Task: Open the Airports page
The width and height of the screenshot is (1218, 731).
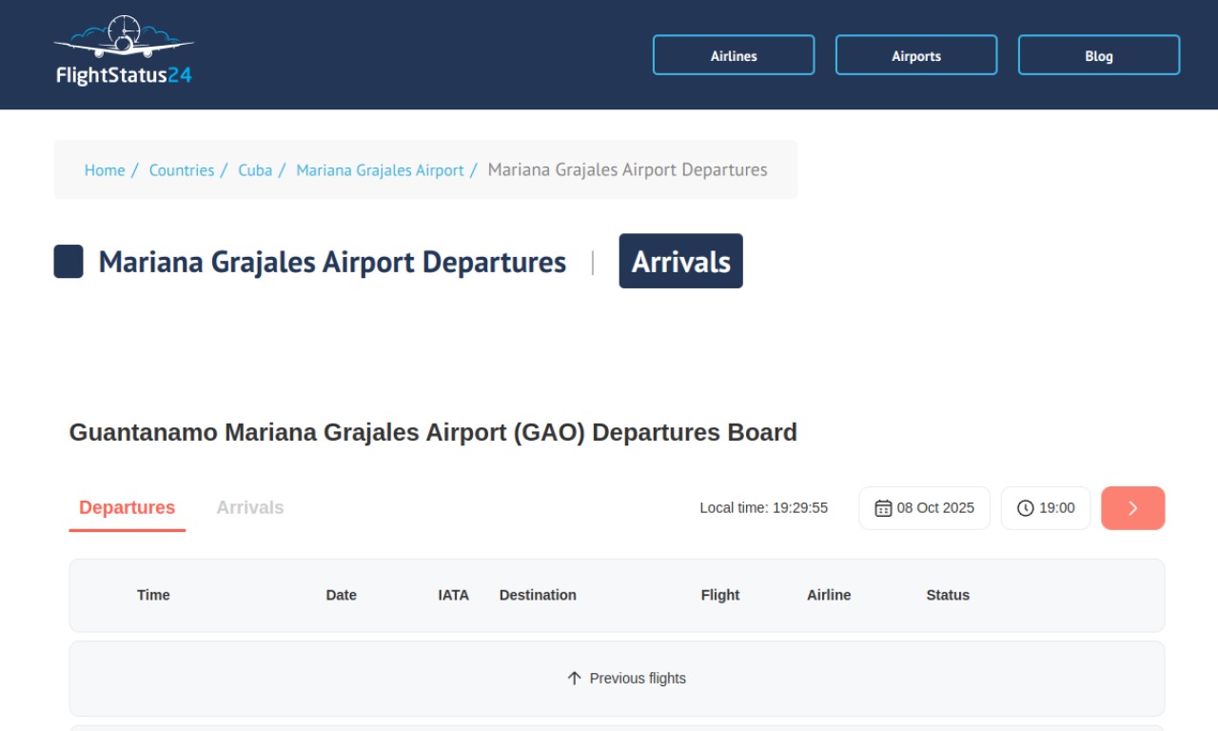Action: [916, 55]
